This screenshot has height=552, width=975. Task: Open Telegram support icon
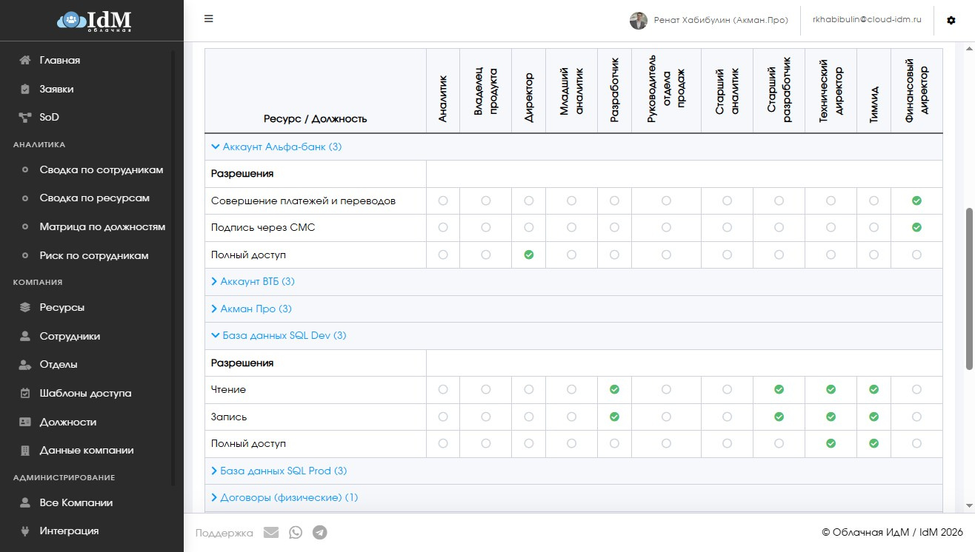point(320,533)
